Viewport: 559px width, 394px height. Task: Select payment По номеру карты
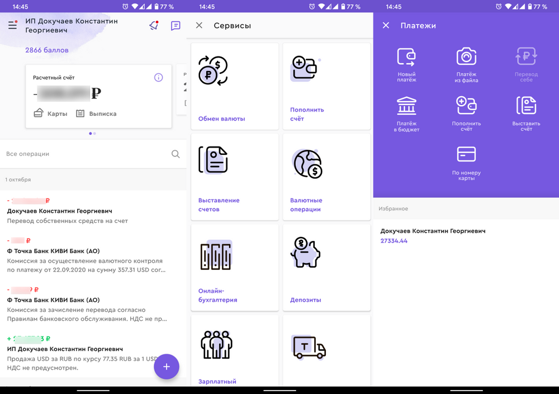(x=466, y=163)
